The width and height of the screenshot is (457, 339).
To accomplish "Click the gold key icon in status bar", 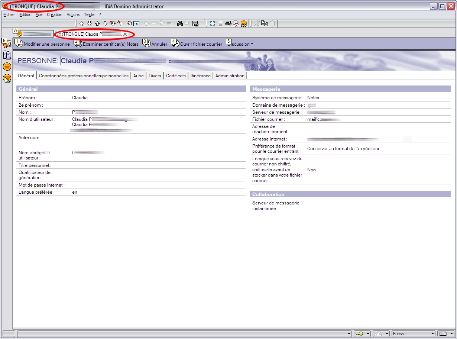I will pos(359,334).
